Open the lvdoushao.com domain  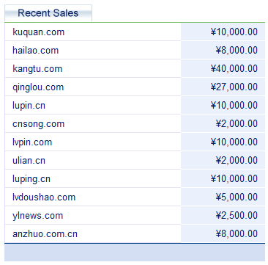[x=44, y=197]
